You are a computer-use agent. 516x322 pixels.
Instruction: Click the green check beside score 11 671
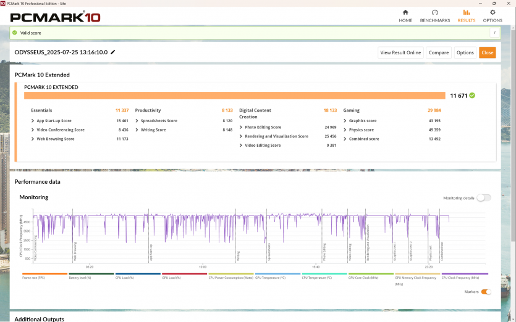coord(472,96)
